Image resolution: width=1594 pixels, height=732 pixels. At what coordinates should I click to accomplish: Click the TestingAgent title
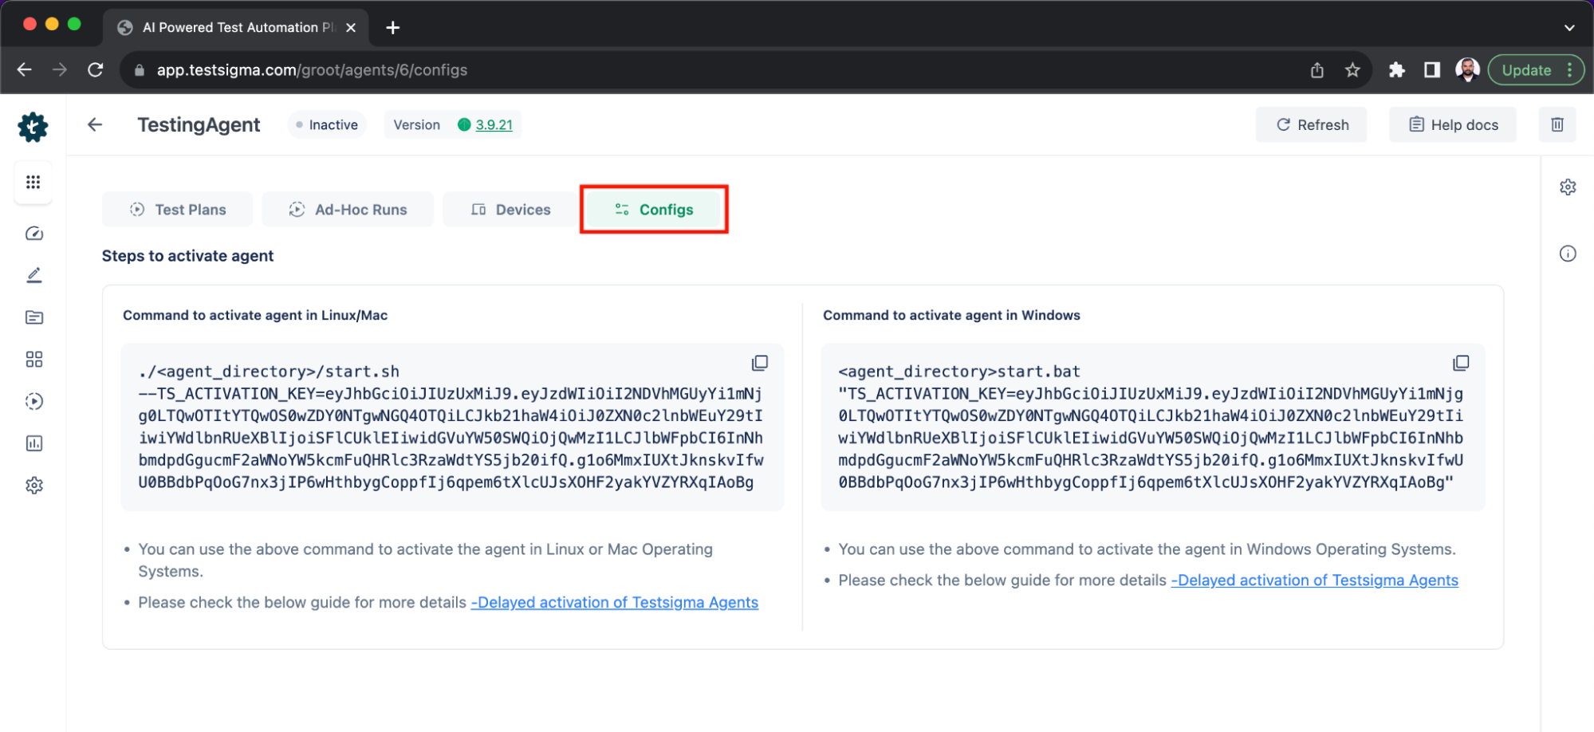199,124
